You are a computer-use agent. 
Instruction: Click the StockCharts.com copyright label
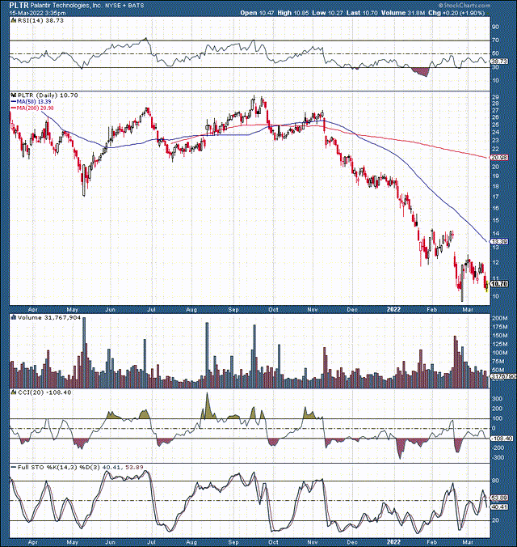point(464,6)
